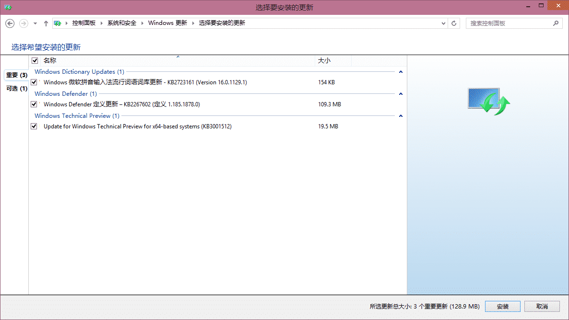Minimize the window

[x=528, y=6]
